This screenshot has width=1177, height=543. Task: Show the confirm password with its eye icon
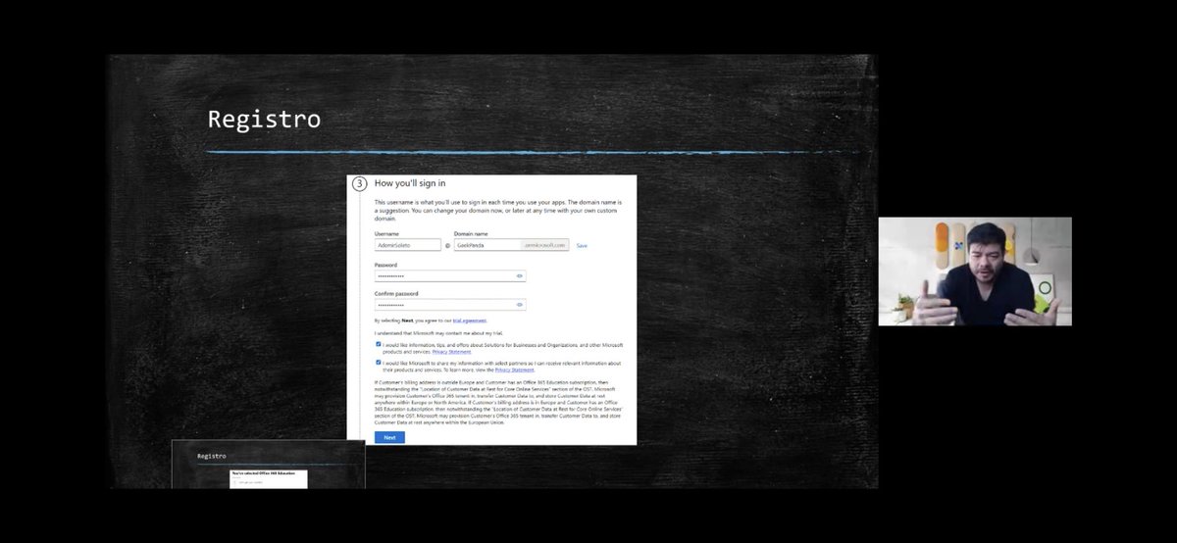tap(520, 305)
